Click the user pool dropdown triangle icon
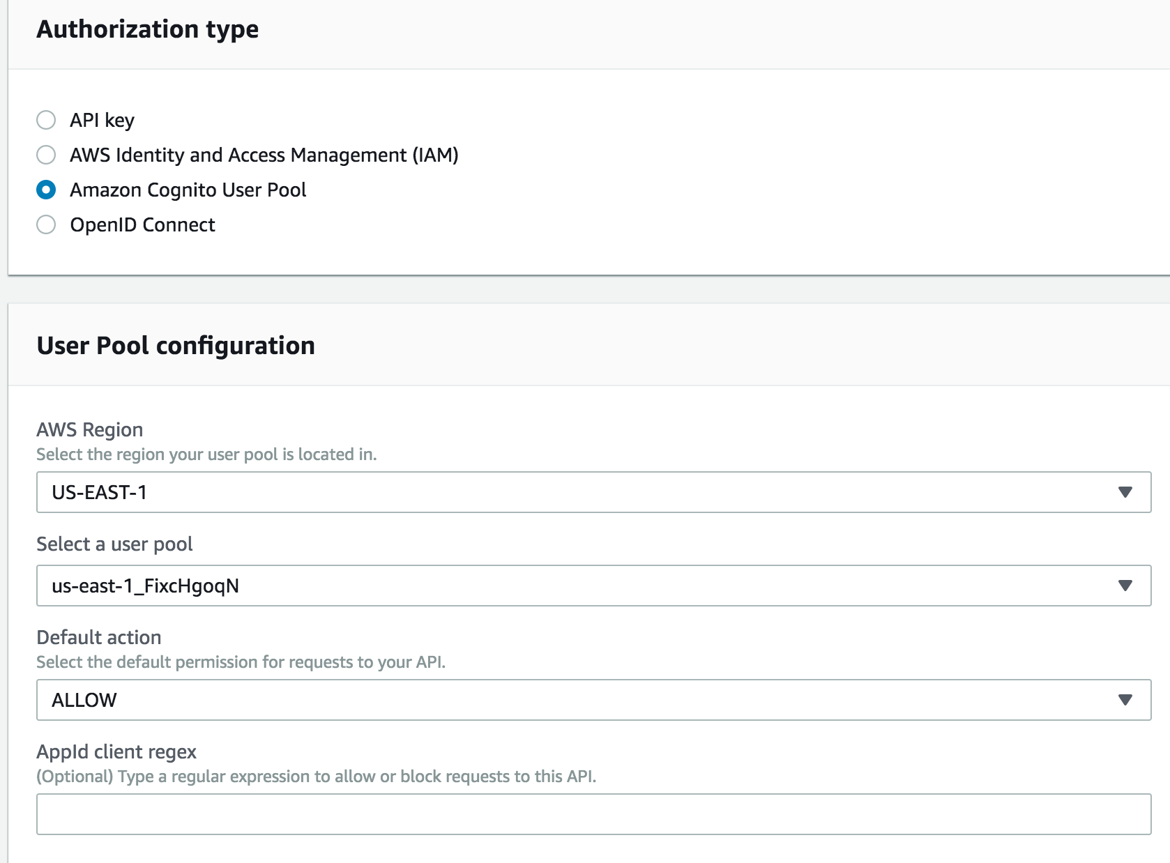 tap(1125, 586)
